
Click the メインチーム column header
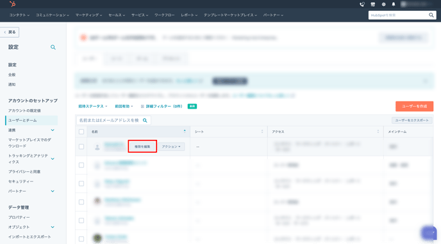397,132
